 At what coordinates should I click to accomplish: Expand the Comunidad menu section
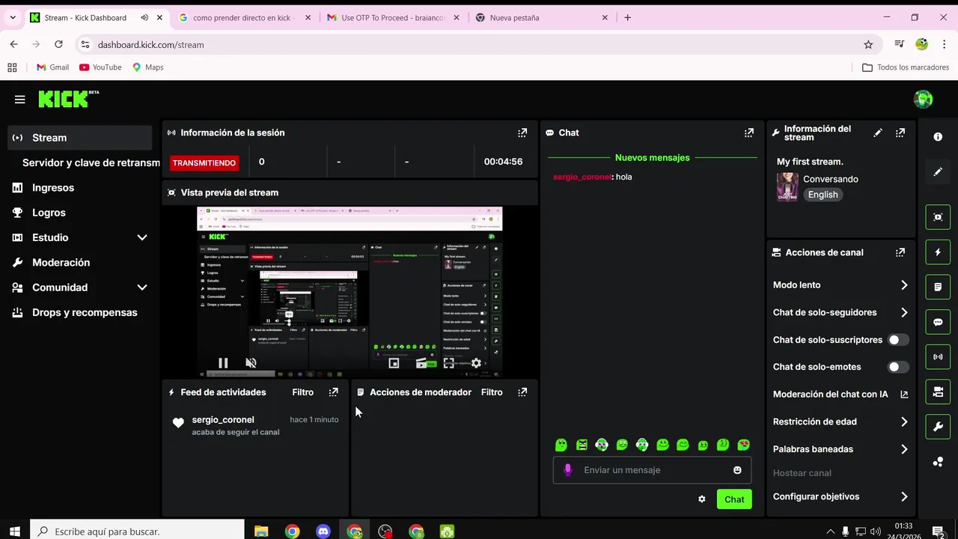point(142,287)
